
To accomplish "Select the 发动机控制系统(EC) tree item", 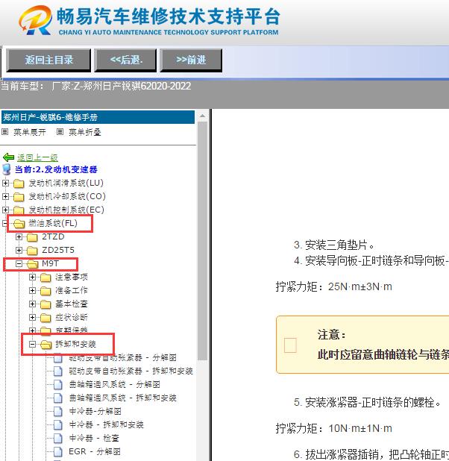I will point(66,210).
